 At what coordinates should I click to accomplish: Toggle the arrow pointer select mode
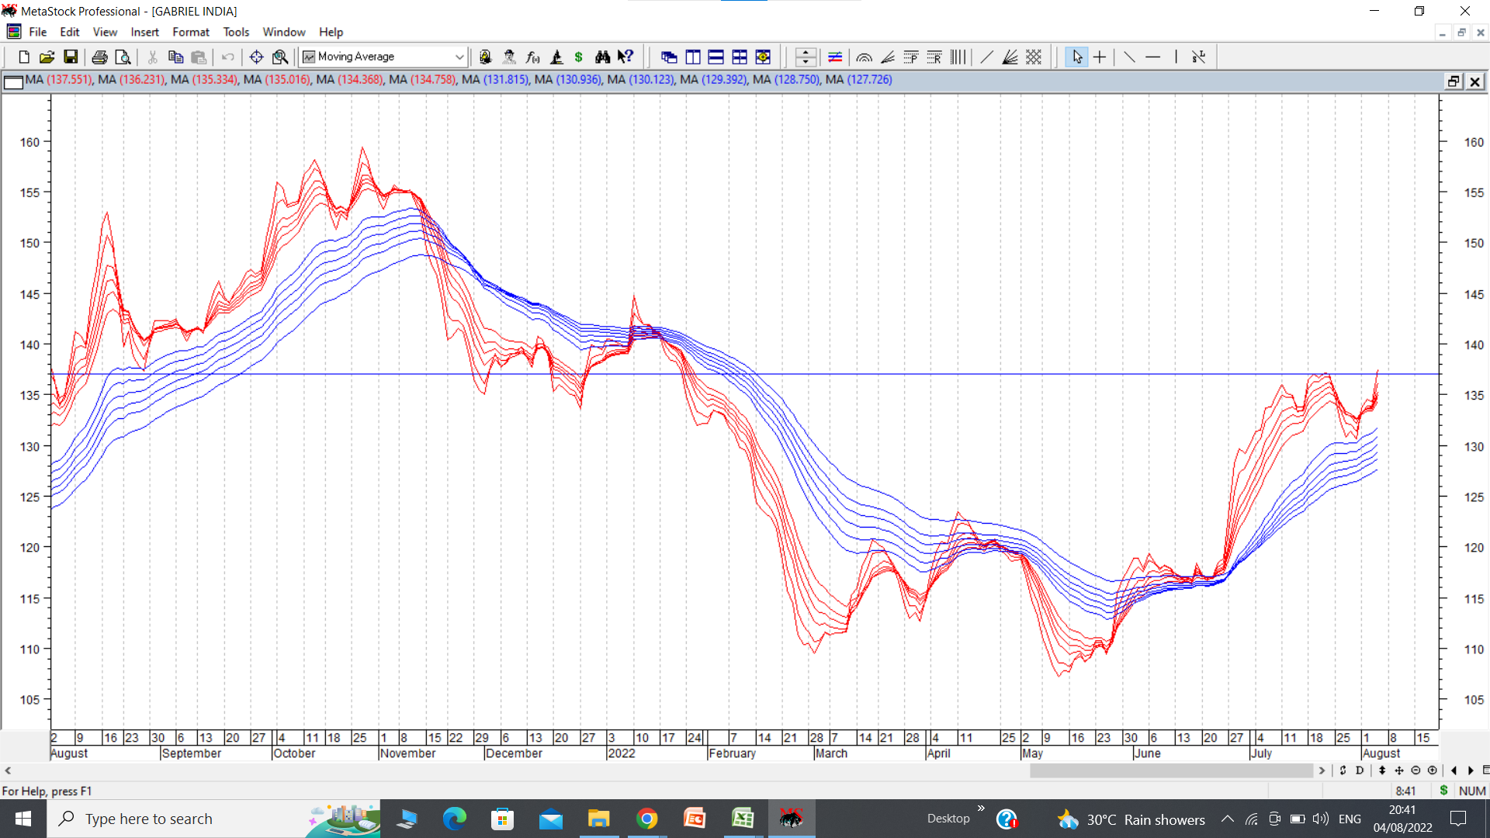coord(1076,57)
